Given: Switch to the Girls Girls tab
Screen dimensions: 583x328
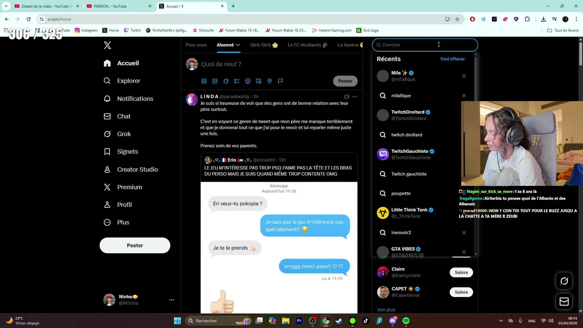Looking at the screenshot, I should (264, 45).
